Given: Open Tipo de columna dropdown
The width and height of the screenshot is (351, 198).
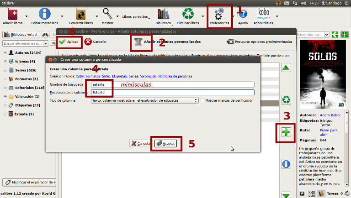Looking at the screenshot, I should click(x=144, y=100).
